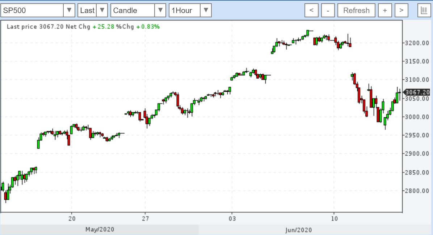Expand the Last price type dropdown
Viewport: 433px width, 235px height.
click(103, 10)
